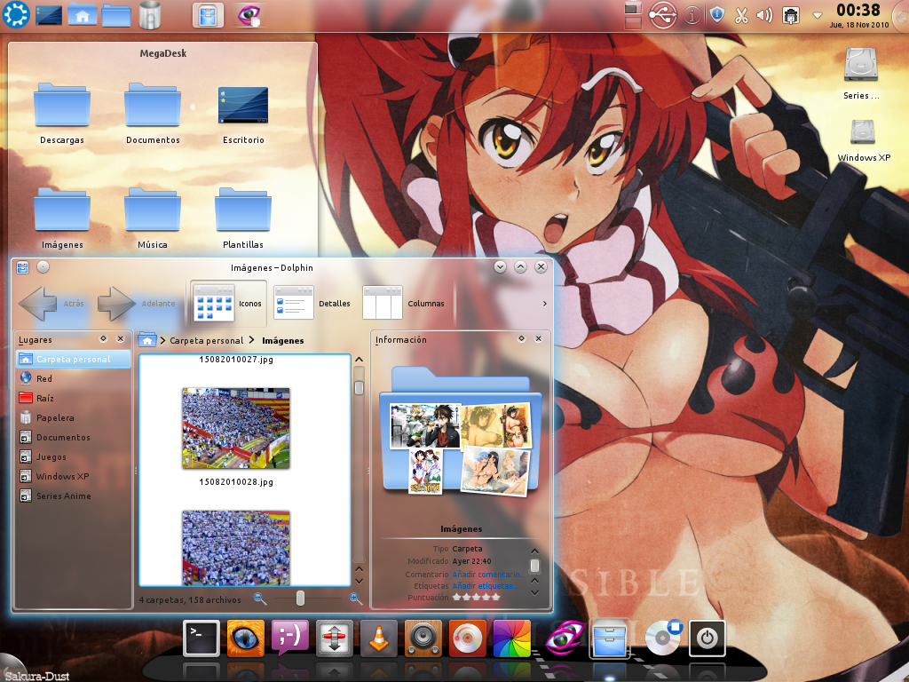909x682 pixels.
Task: Close the Información panel
Action: (539, 338)
